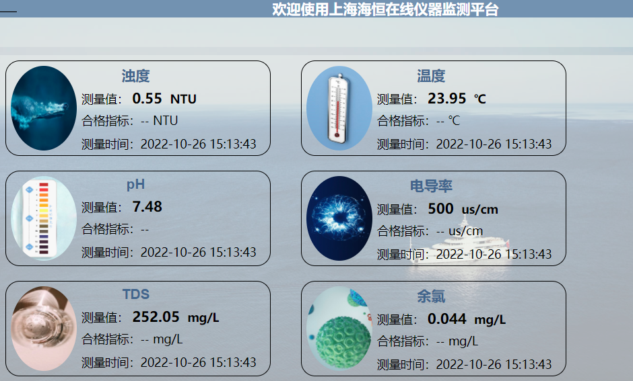Image resolution: width=633 pixels, height=381 pixels.
Task: Click the 电导率 card heading
Action: point(431,186)
